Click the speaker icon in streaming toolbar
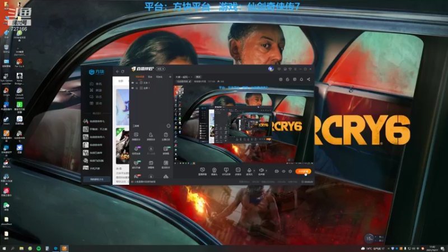Screen dimensions: 448x252 point(261,171)
